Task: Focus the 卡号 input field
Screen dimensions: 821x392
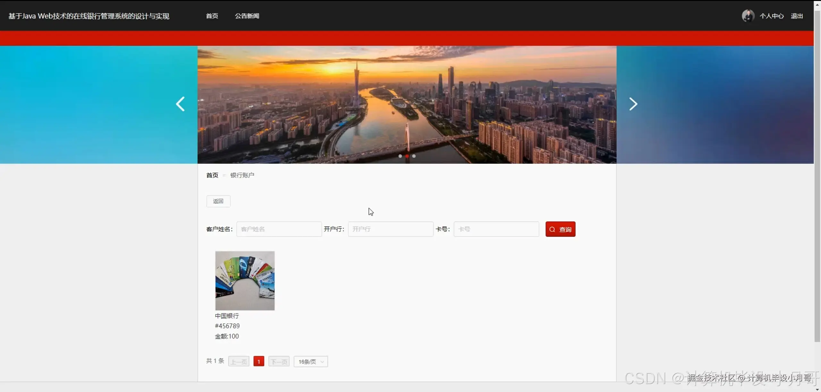Action: pos(496,229)
